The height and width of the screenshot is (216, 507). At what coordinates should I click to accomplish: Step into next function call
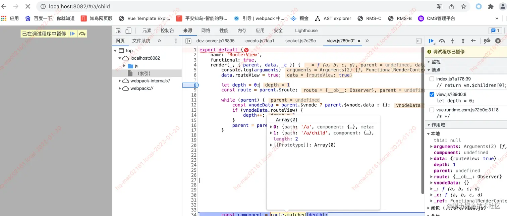(x=452, y=41)
